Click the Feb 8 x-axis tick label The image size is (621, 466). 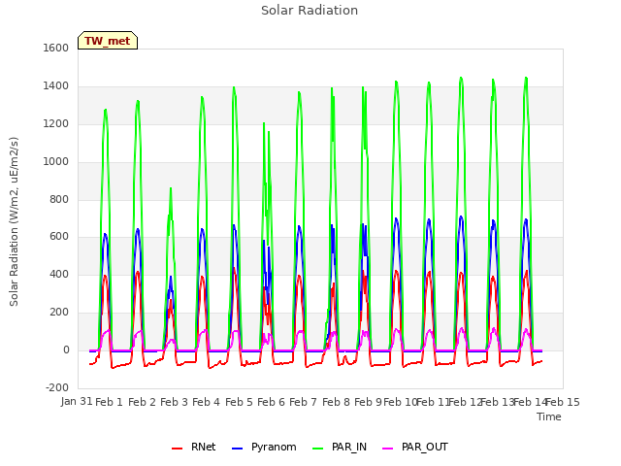pyautogui.click(x=336, y=402)
